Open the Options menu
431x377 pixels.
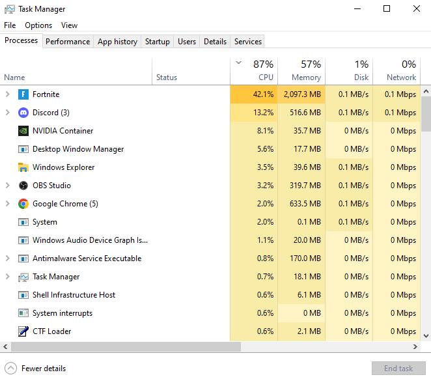[x=38, y=25]
